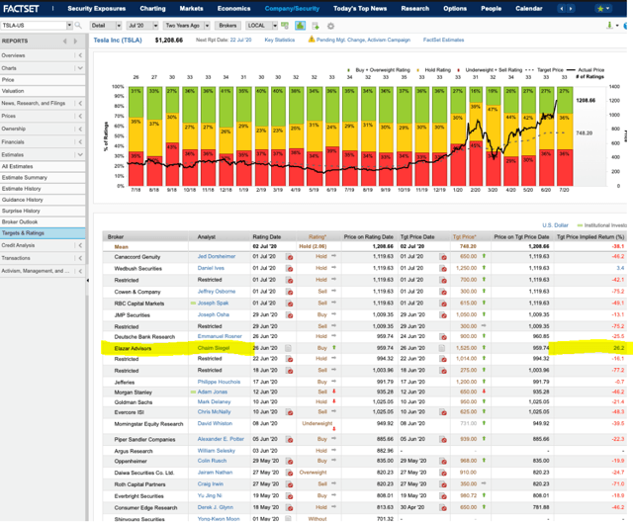Image resolution: width=633 pixels, height=523 pixels.
Task: Click the Brokers button
Action: (x=227, y=26)
